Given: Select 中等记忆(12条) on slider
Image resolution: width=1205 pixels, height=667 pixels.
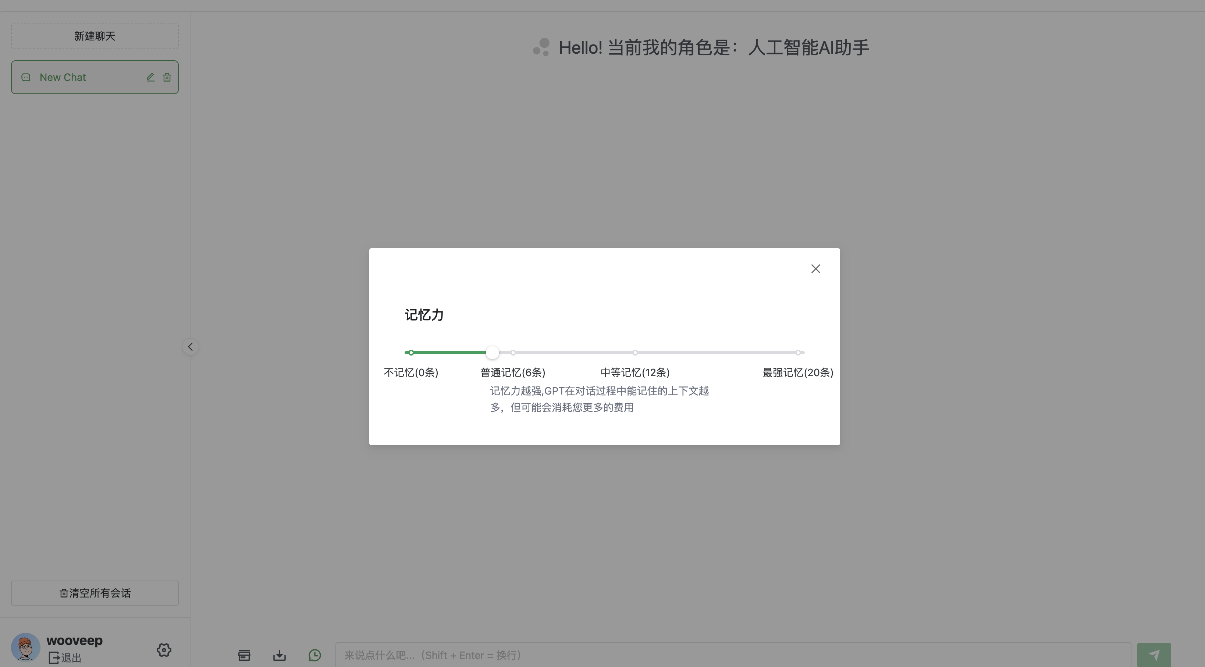Looking at the screenshot, I should coord(635,352).
